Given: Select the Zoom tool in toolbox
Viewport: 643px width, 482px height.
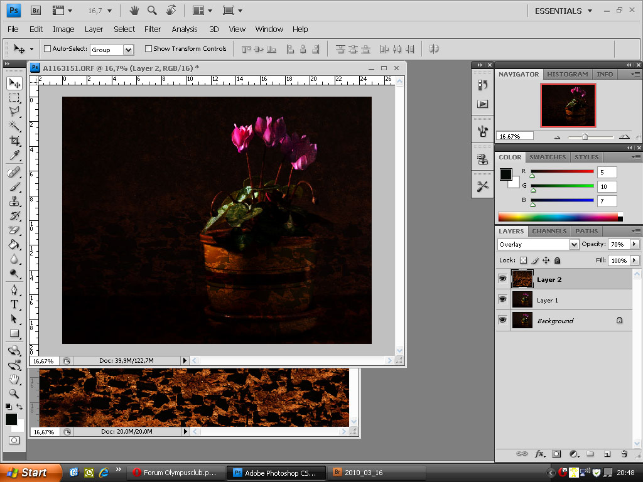Looking at the screenshot, I should coord(14,394).
